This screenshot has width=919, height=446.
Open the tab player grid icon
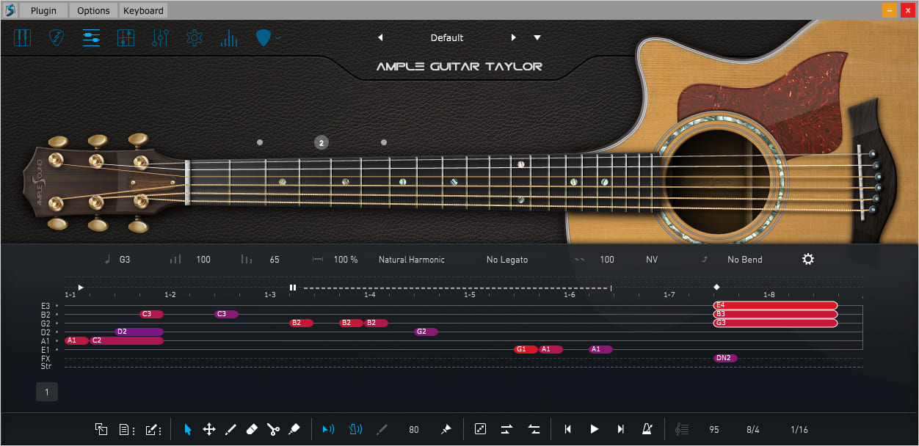tap(126, 37)
